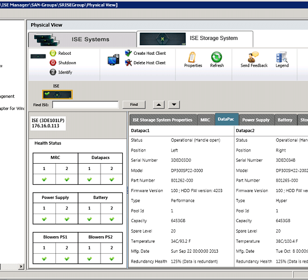The width and height of the screenshot is (308, 280).
Task: Click Datapac1 firmware version value
Action: 196,191
